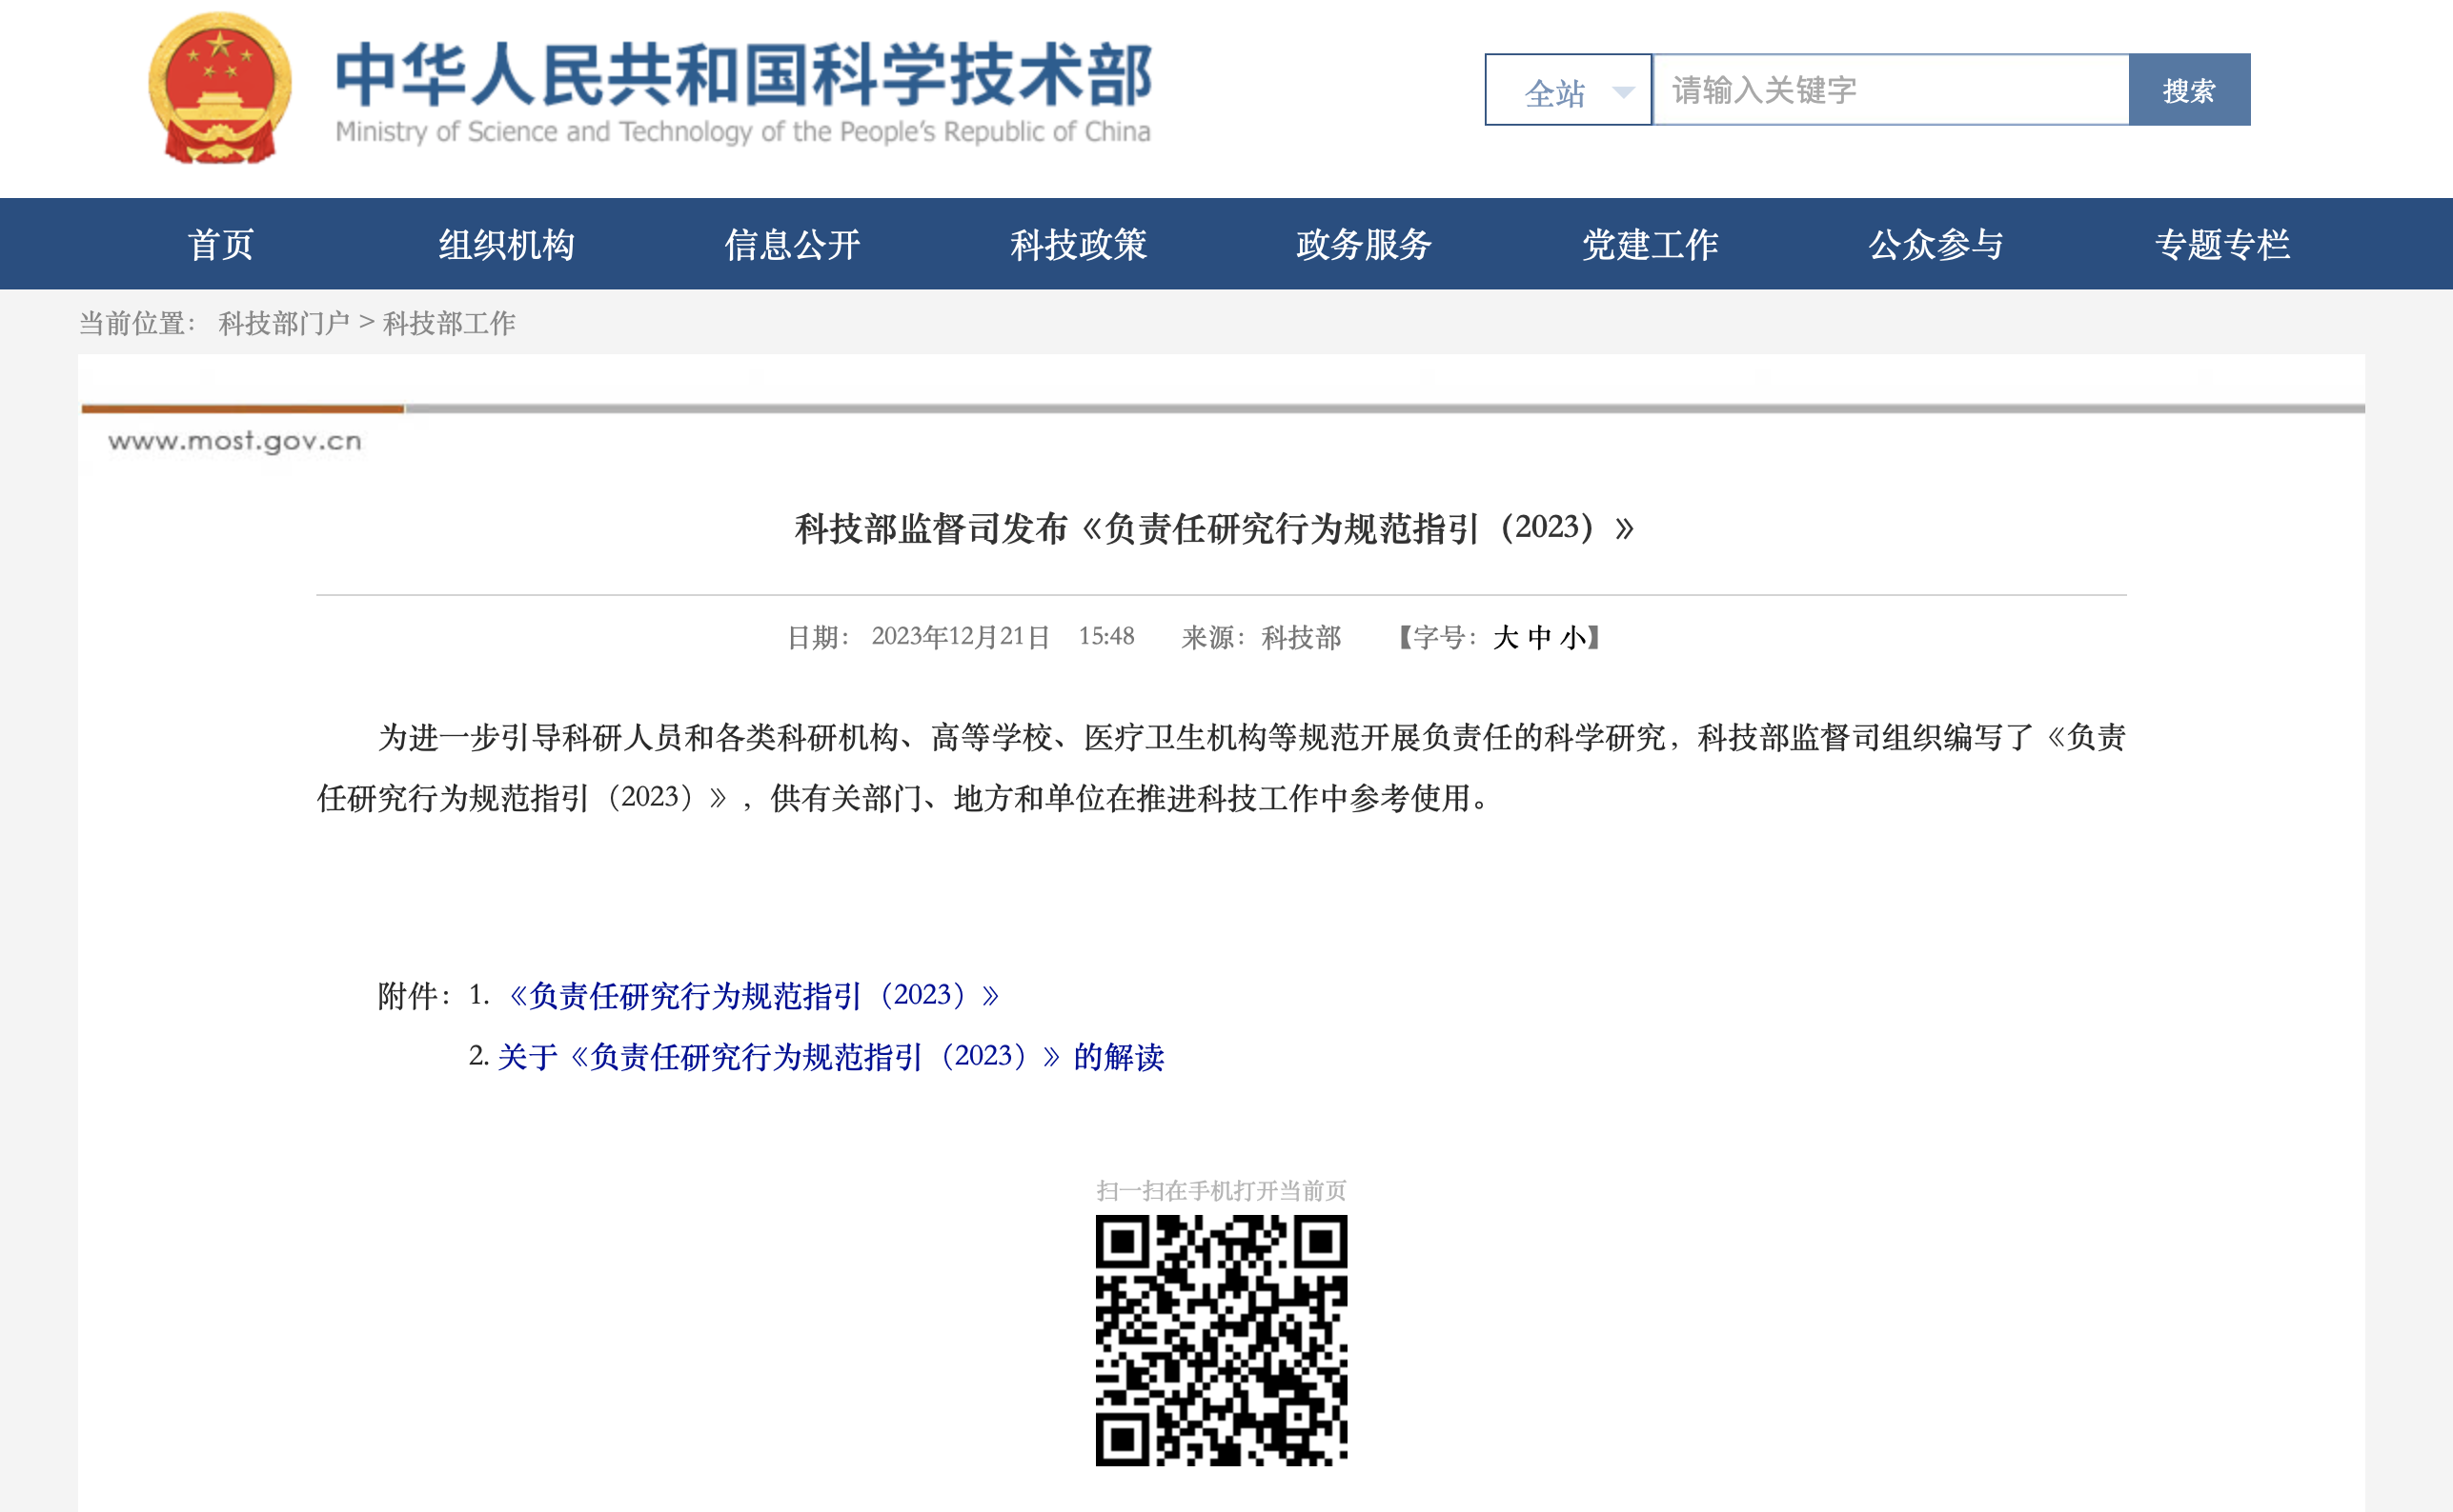Select 信息公开 in the navigation bar

tap(792, 244)
